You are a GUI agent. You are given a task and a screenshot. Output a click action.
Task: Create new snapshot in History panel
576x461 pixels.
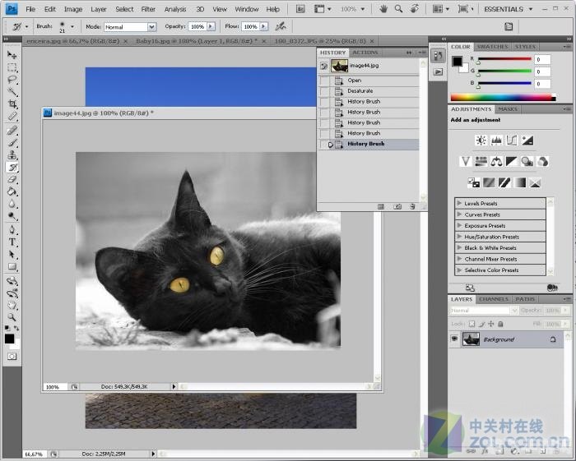397,206
